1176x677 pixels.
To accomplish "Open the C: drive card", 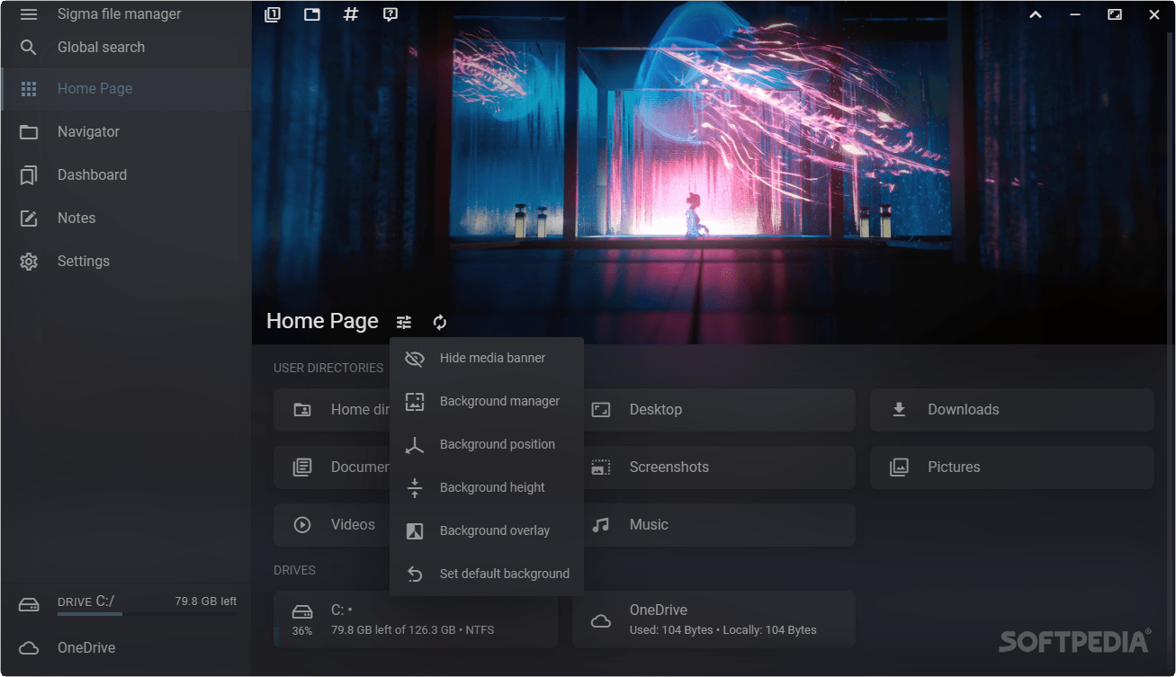I will tap(416, 619).
